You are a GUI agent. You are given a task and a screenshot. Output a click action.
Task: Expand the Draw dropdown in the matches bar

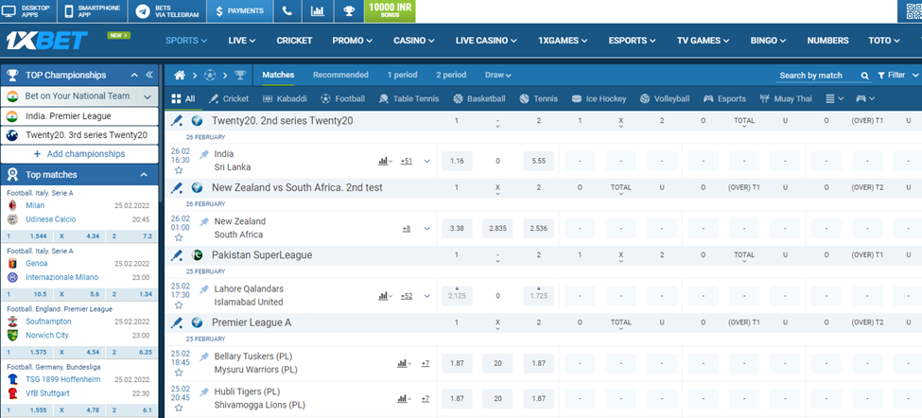[x=497, y=76]
